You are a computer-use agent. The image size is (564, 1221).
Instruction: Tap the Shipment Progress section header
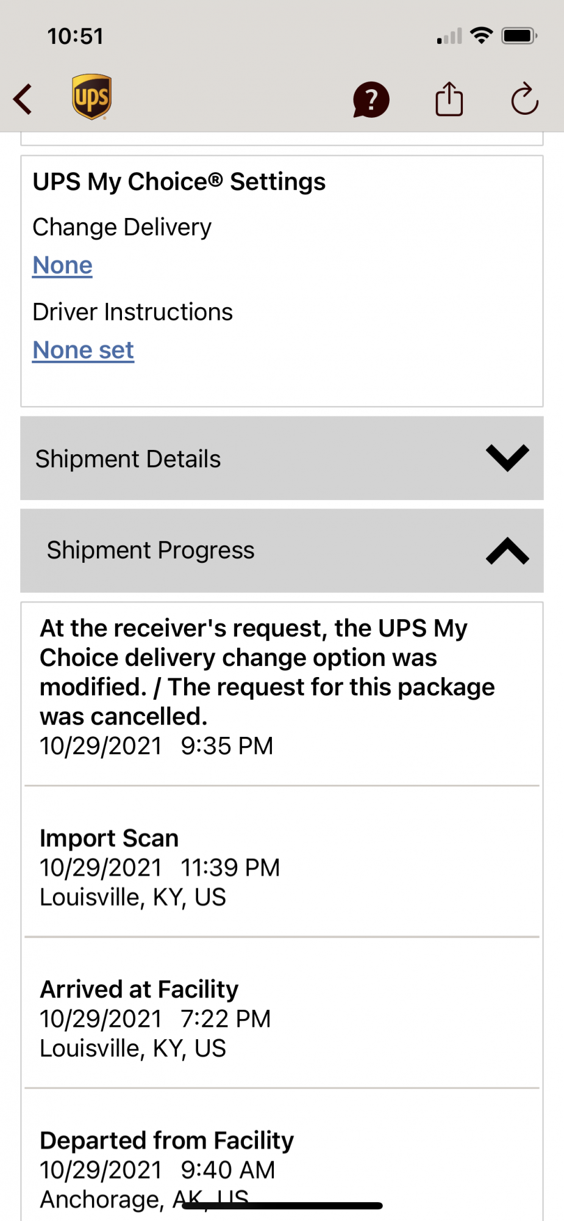[282, 551]
